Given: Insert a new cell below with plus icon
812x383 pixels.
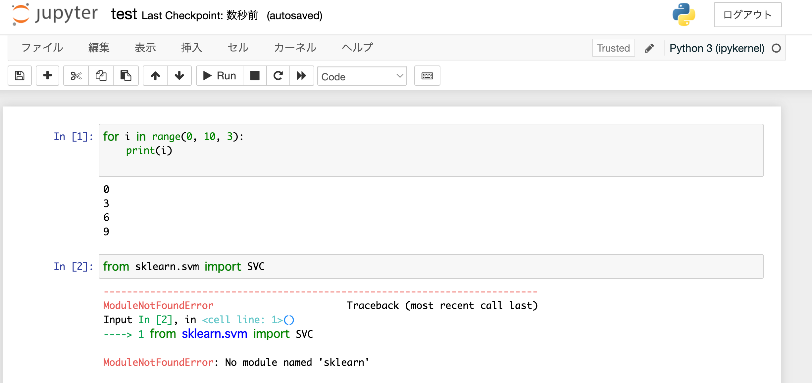Looking at the screenshot, I should pos(47,76).
